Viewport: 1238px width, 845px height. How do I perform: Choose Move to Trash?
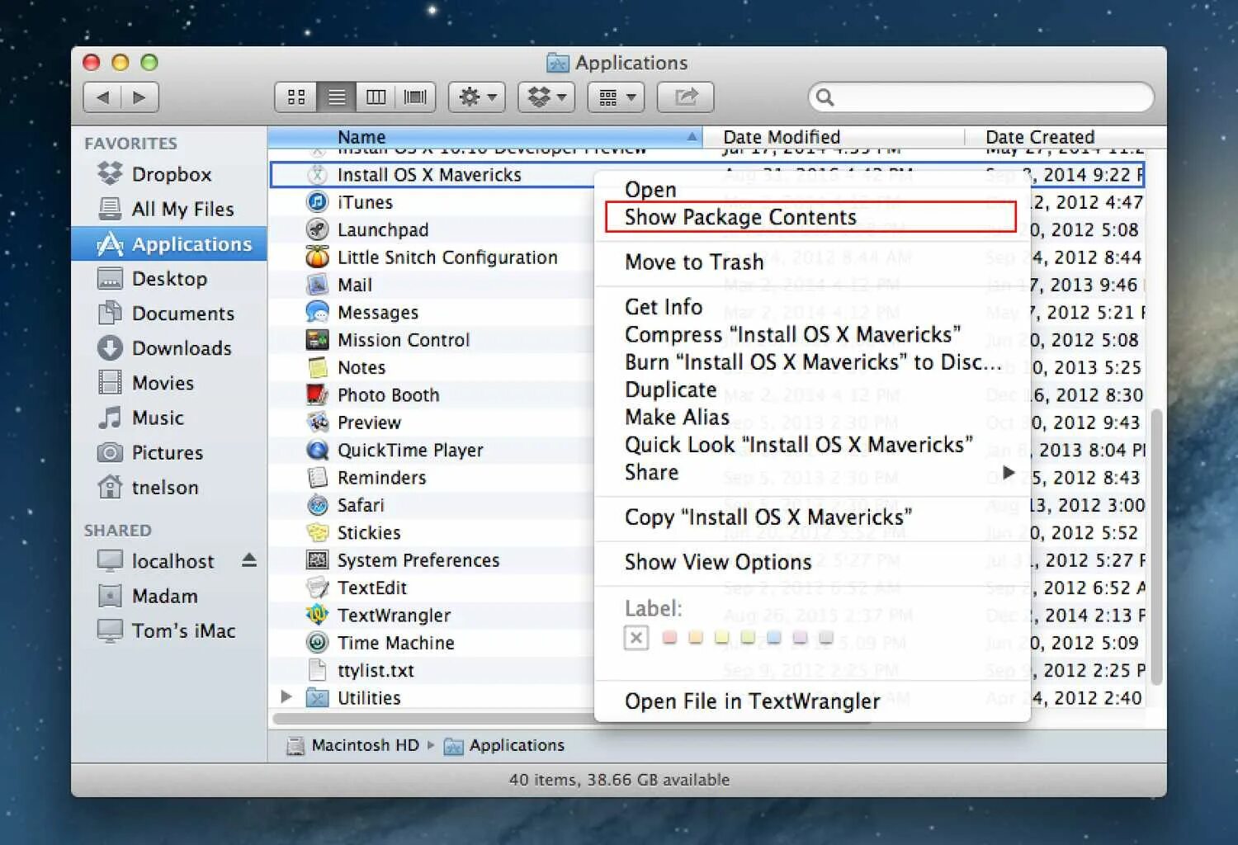(812, 262)
